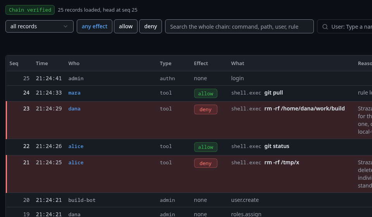Click the What column header
Image resolution: width=372 pixels, height=217 pixels.
pyautogui.click(x=238, y=63)
